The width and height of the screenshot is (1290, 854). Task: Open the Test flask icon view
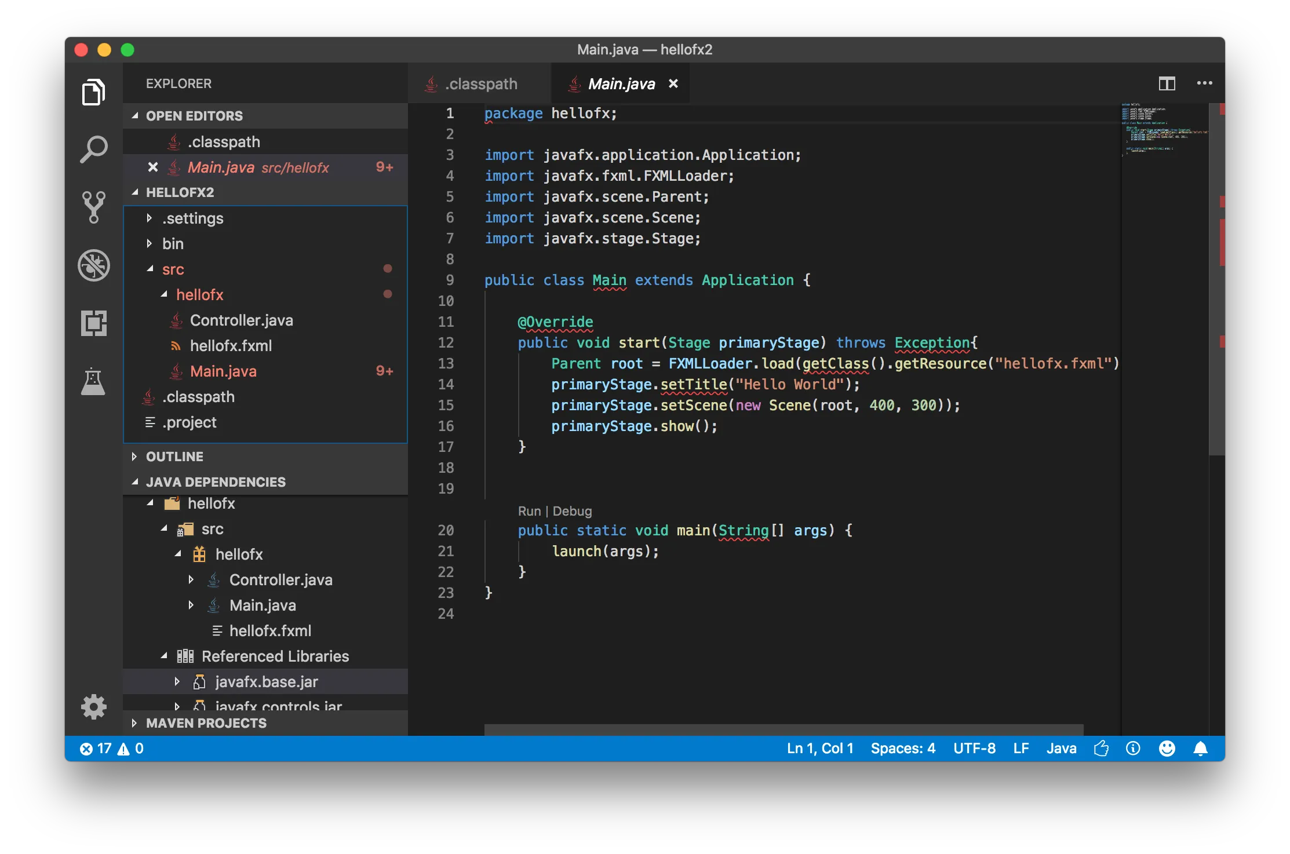[93, 382]
